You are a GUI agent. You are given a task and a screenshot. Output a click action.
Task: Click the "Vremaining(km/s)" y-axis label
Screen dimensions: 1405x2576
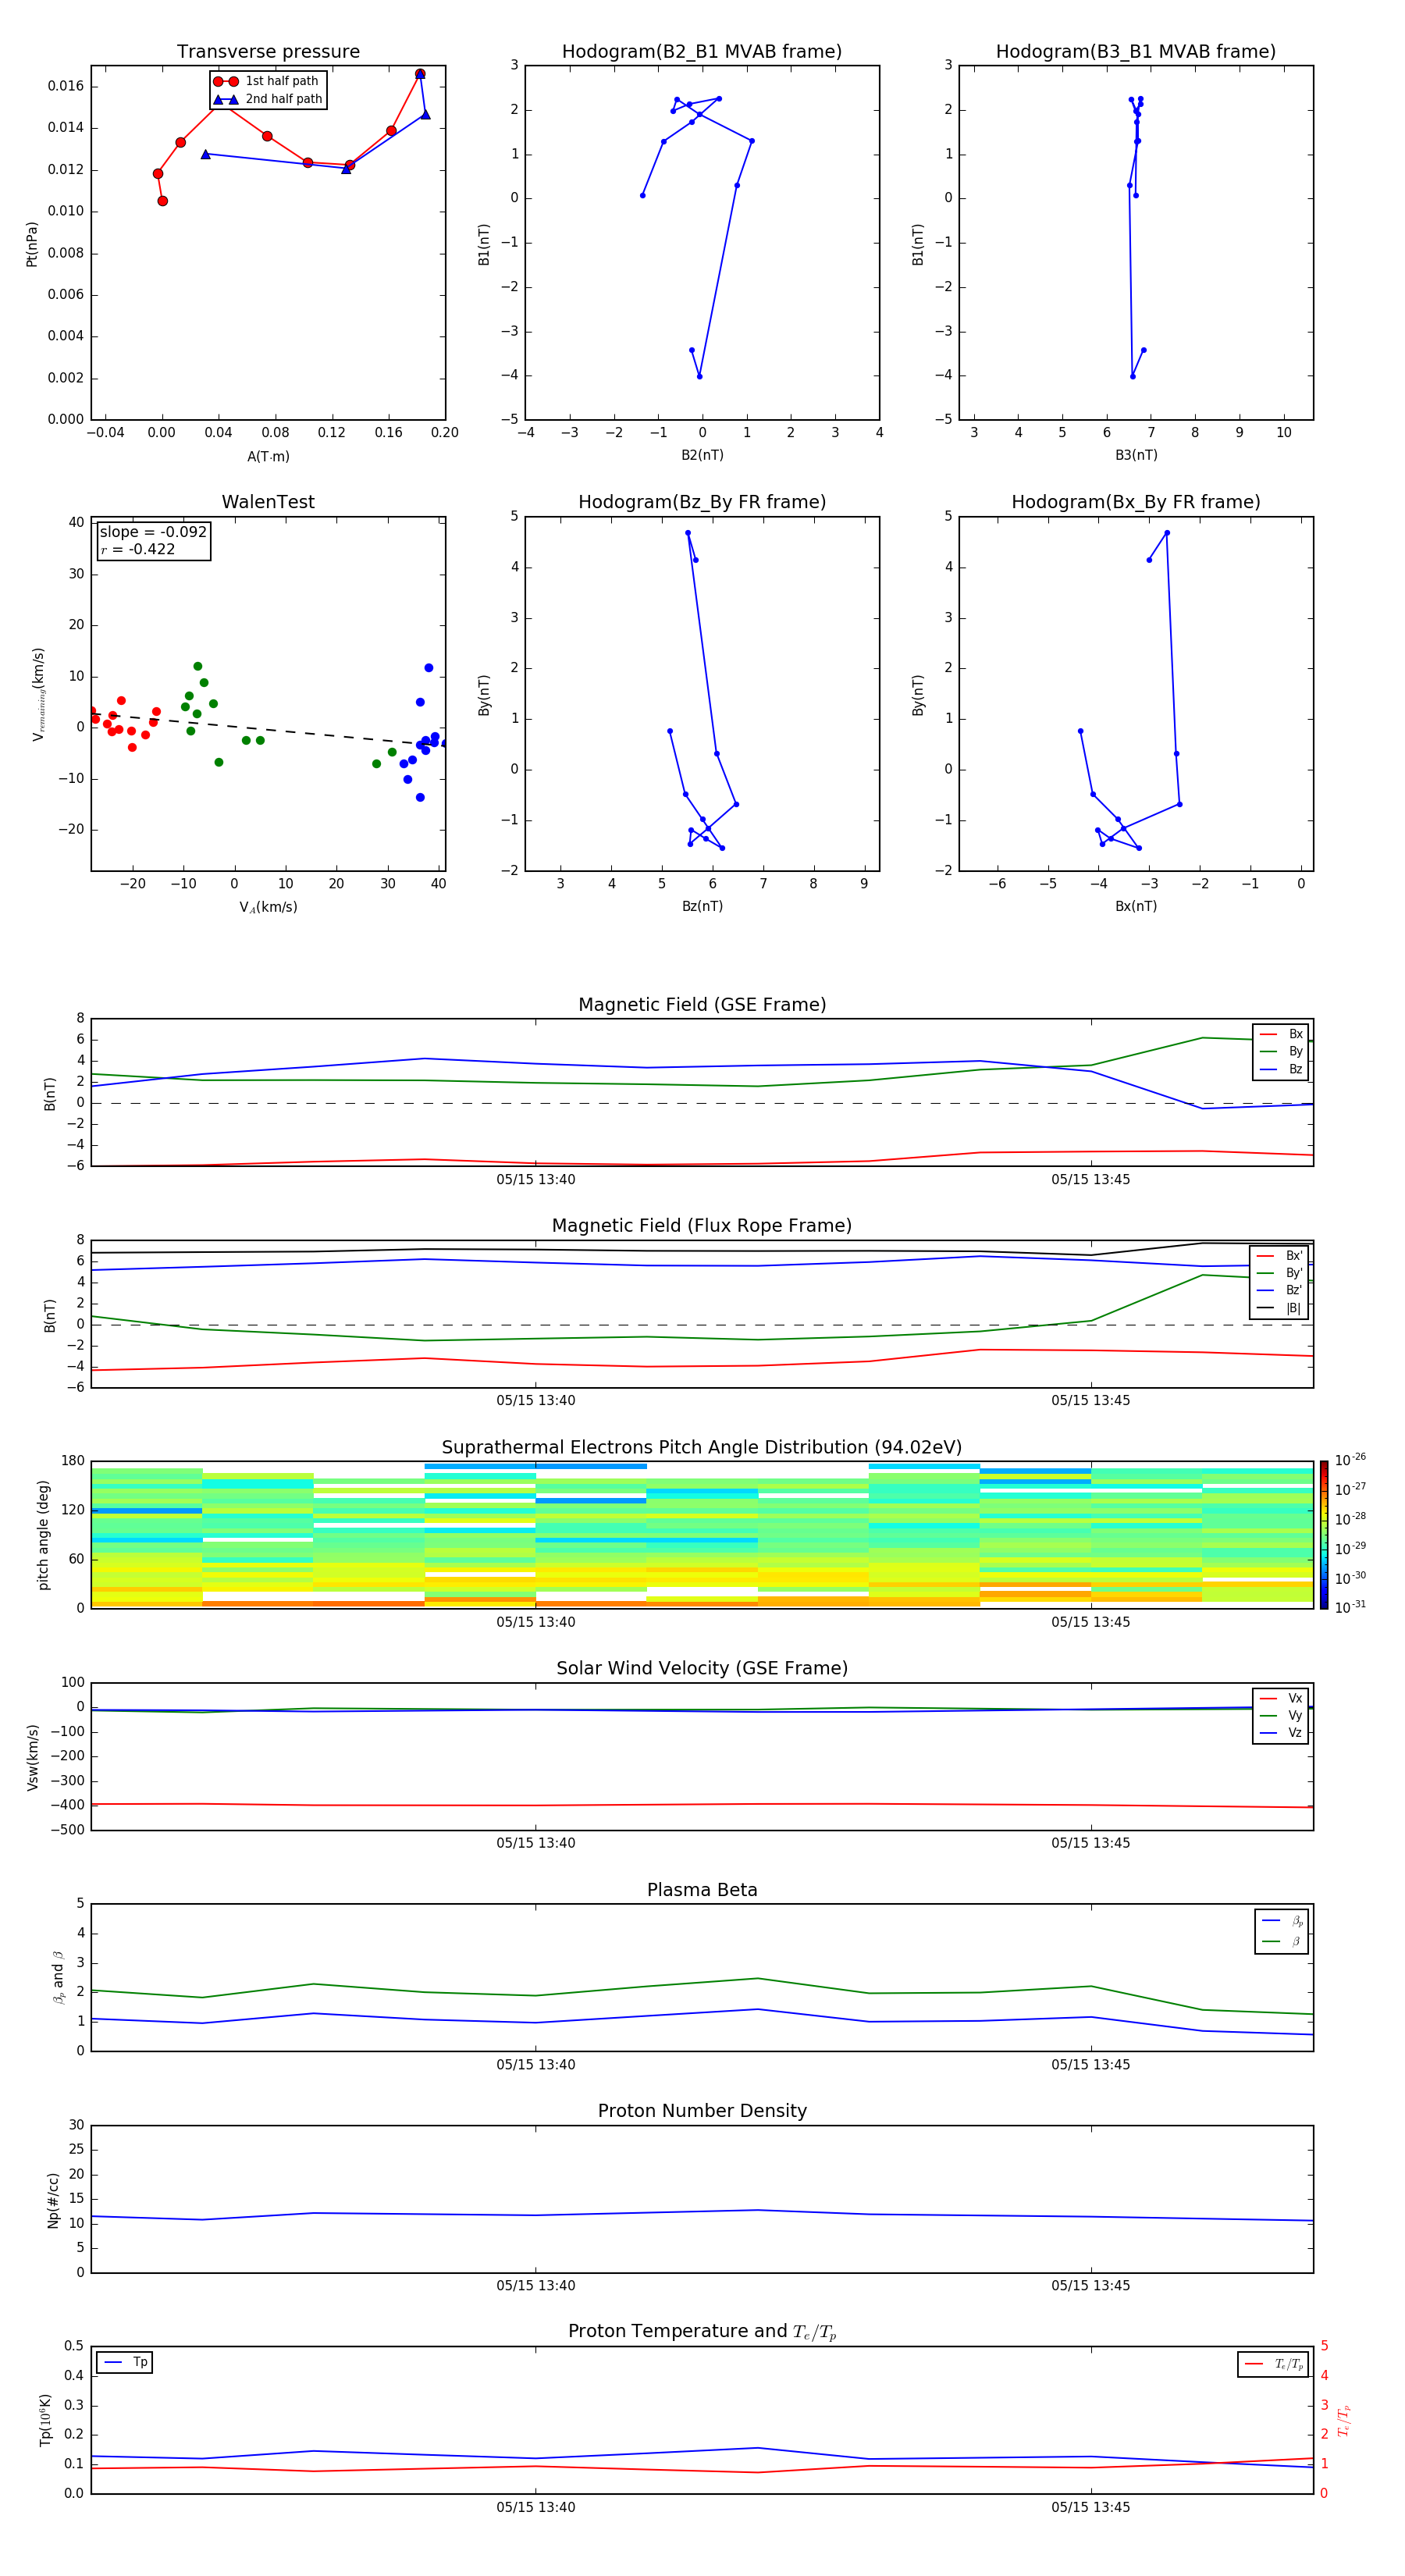[38, 694]
